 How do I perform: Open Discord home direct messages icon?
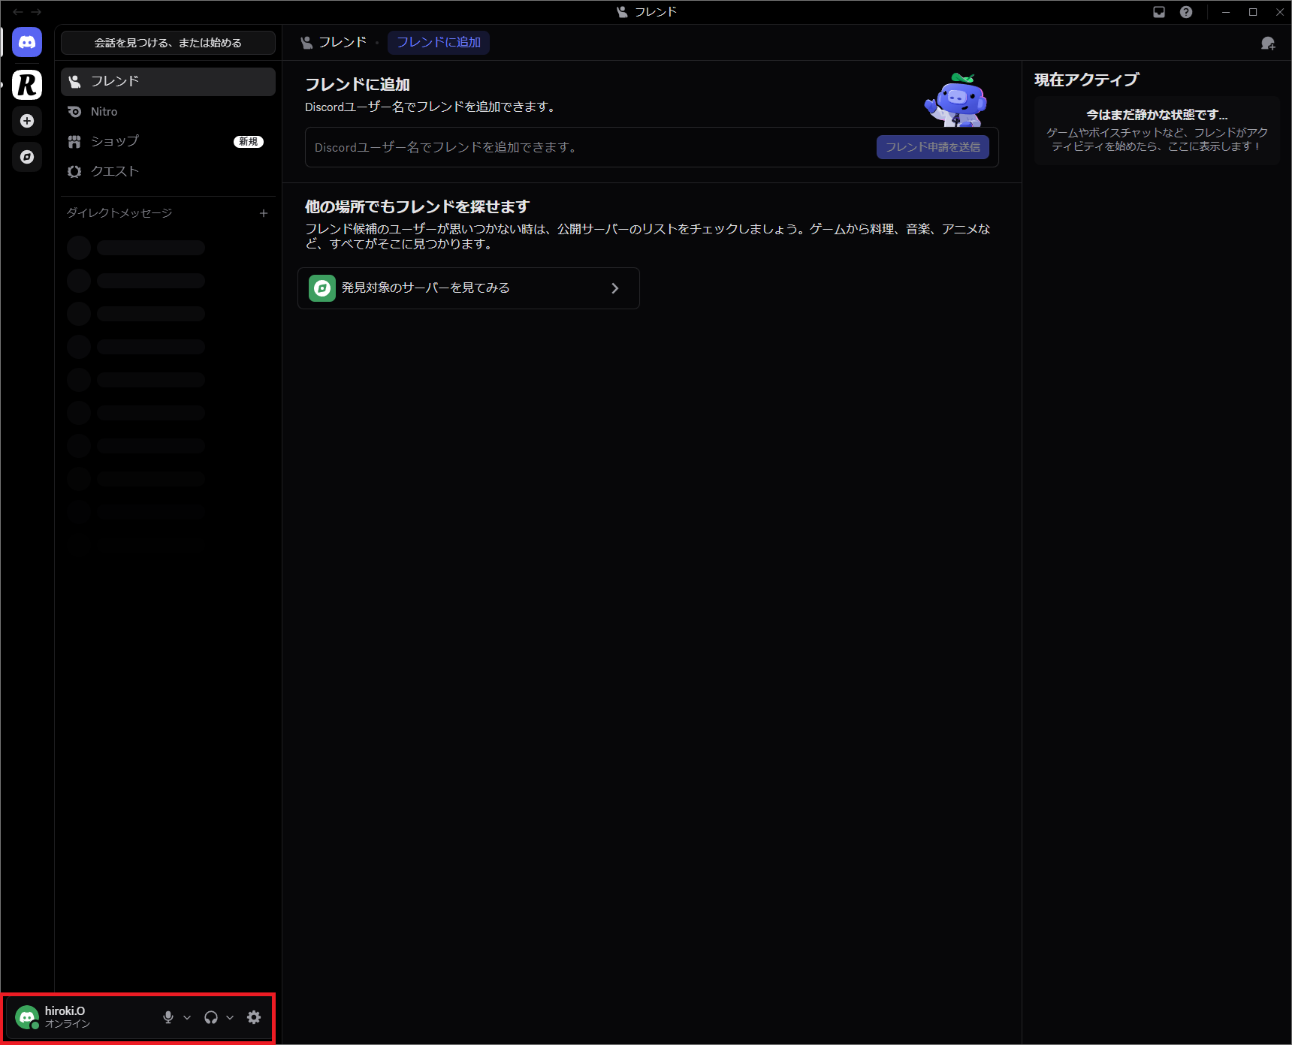(27, 43)
